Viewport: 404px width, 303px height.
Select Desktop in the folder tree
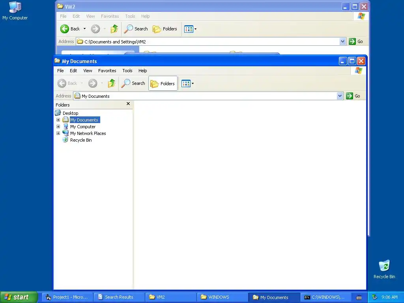(x=70, y=113)
